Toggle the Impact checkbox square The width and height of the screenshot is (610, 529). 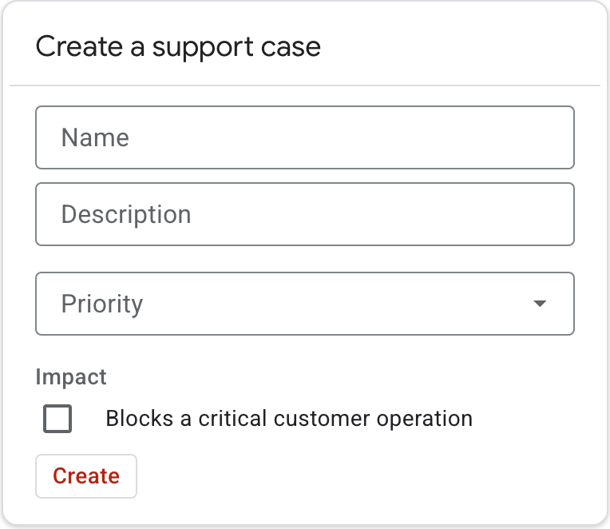pos(57,419)
